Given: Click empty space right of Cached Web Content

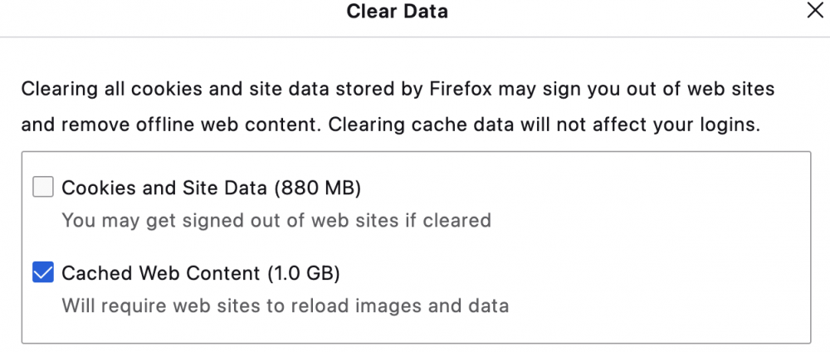Looking at the screenshot, I should [x=581, y=272].
